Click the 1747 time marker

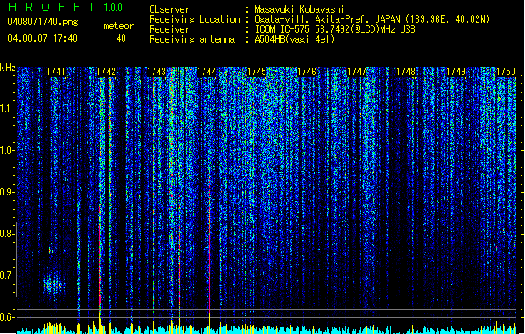tap(357, 72)
